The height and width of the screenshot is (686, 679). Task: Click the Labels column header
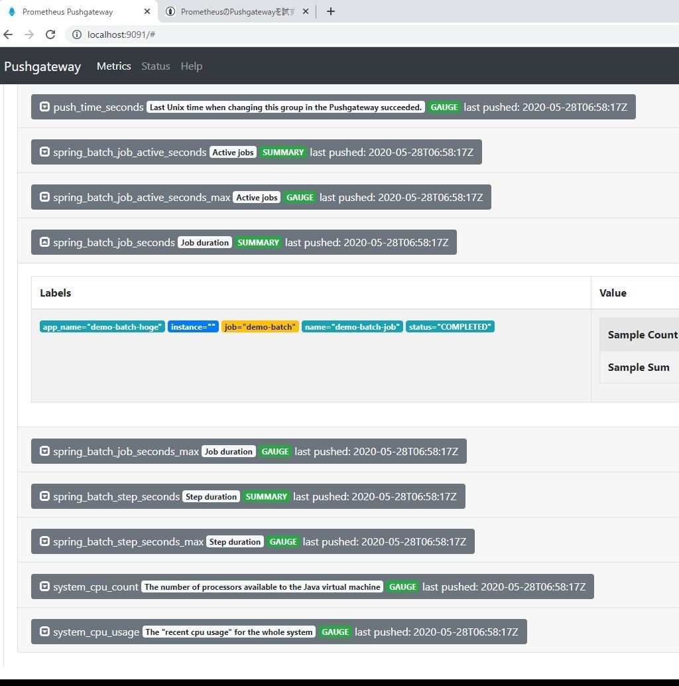[x=56, y=293]
